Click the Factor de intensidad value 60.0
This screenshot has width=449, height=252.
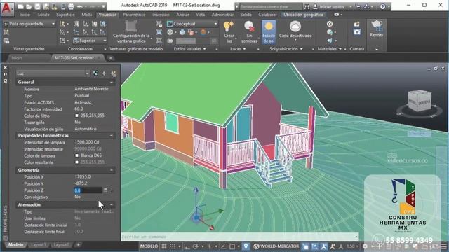(79, 109)
